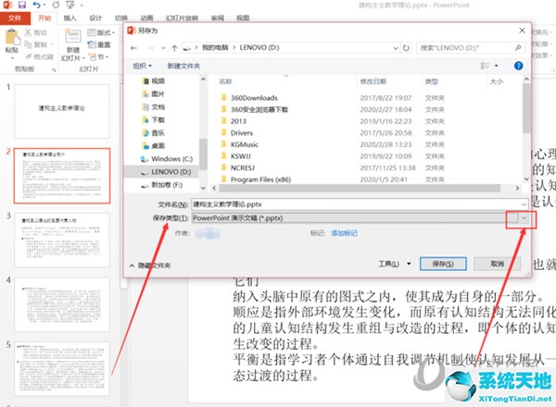Select slide 4 thumbnail in slide panel

(x=62, y=304)
